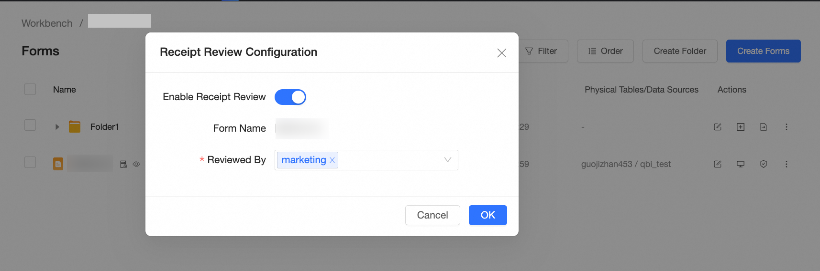This screenshot has height=271, width=820.
Task: Click the monitor preview icon in the form row
Action: 741,164
